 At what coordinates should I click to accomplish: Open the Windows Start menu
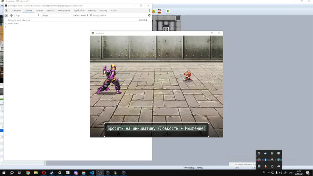(x=4, y=173)
